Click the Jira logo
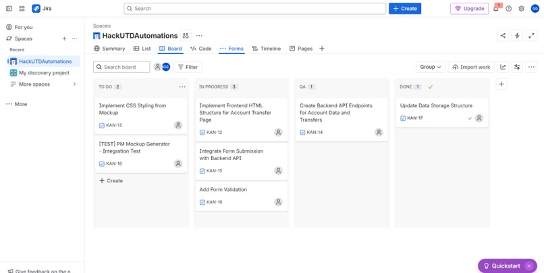544x273 pixels. pyautogui.click(x=42, y=8)
